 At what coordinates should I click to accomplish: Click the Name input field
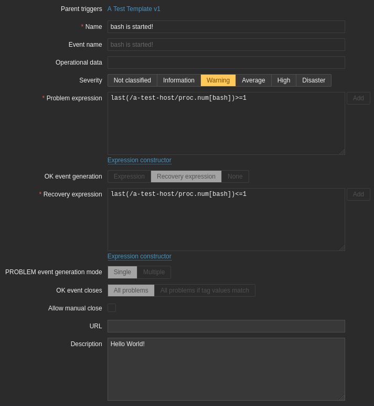pos(226,27)
